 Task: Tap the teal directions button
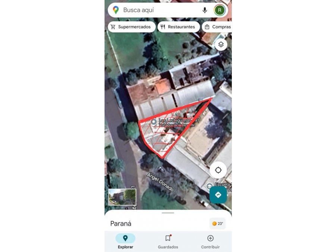click(218, 195)
